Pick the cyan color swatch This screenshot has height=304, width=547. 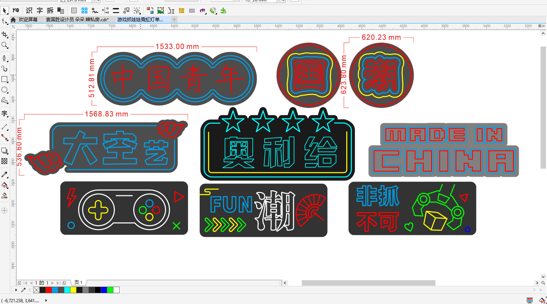point(67,290)
